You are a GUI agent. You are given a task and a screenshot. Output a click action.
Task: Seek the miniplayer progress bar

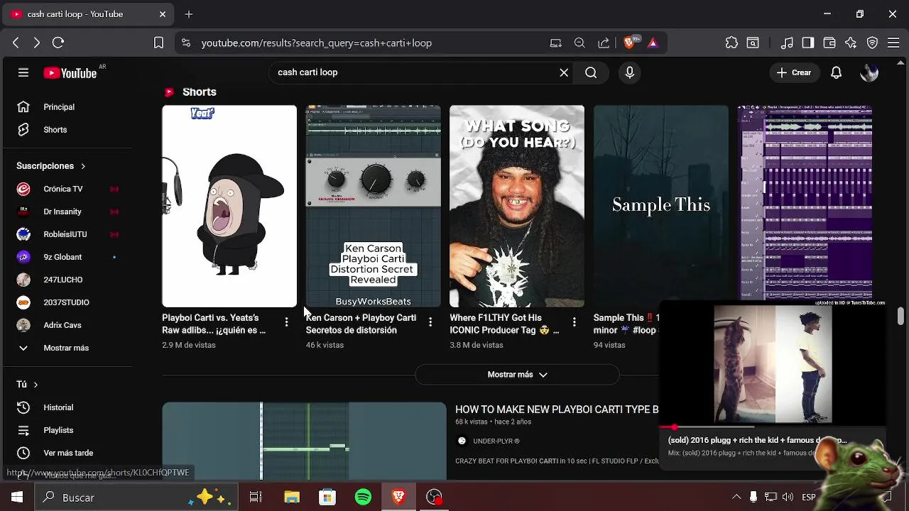(x=773, y=427)
